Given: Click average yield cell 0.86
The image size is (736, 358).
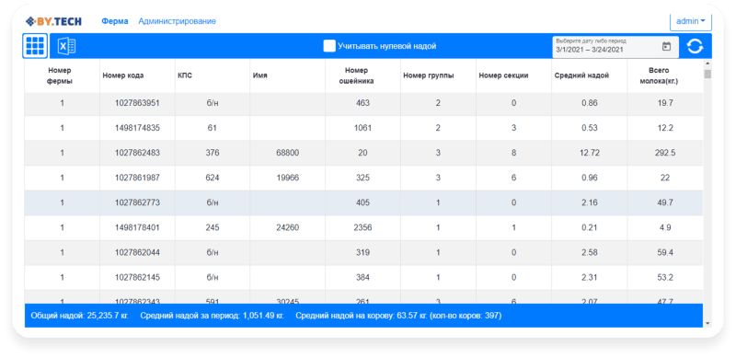Looking at the screenshot, I should [589, 103].
